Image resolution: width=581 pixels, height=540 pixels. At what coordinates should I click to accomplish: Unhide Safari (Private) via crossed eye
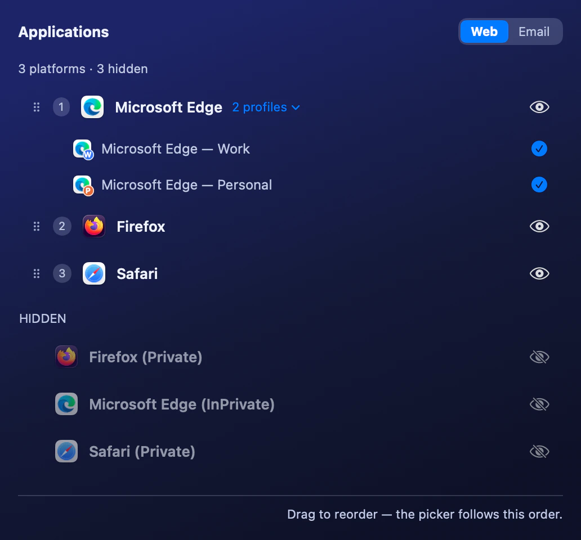(539, 452)
